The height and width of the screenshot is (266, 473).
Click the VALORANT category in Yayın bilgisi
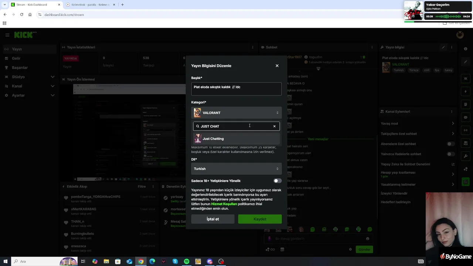click(x=401, y=64)
